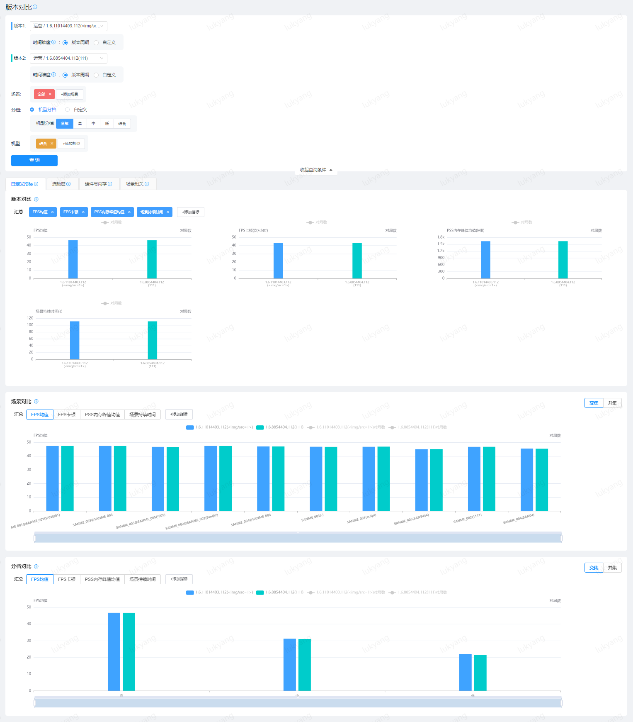Screen dimensions: 633x722
Task: Remove the FPS均值 tag in 汇总
Action: tap(52, 212)
